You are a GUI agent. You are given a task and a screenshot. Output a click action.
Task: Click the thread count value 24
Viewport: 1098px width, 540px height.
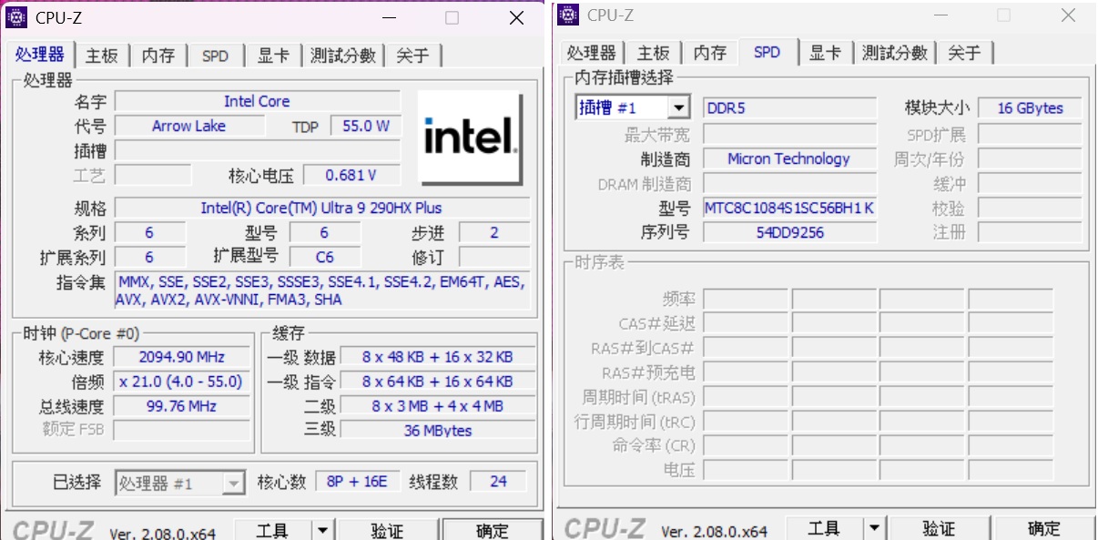coord(498,482)
